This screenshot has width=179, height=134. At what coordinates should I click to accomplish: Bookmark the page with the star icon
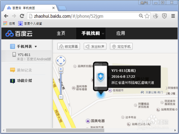147,16
